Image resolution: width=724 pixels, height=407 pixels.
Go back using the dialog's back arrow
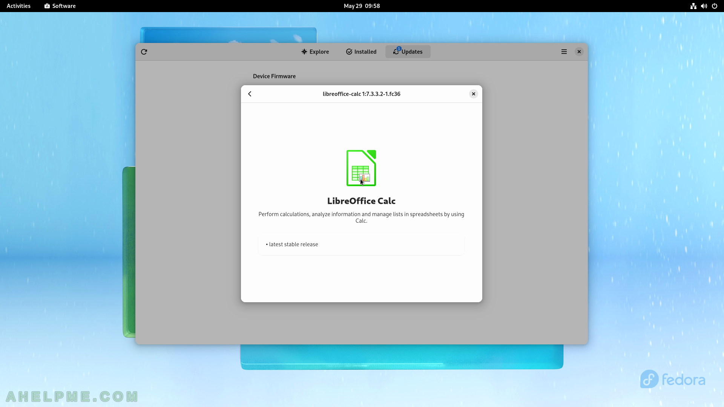point(250,94)
